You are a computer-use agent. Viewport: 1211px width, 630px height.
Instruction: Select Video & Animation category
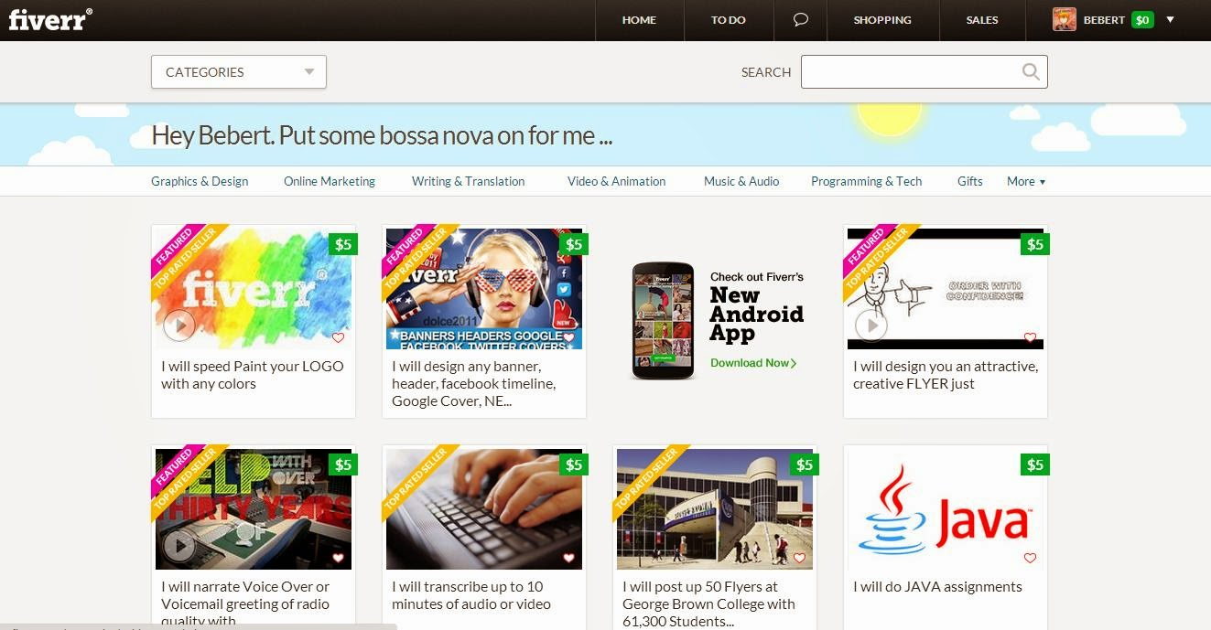(x=617, y=181)
